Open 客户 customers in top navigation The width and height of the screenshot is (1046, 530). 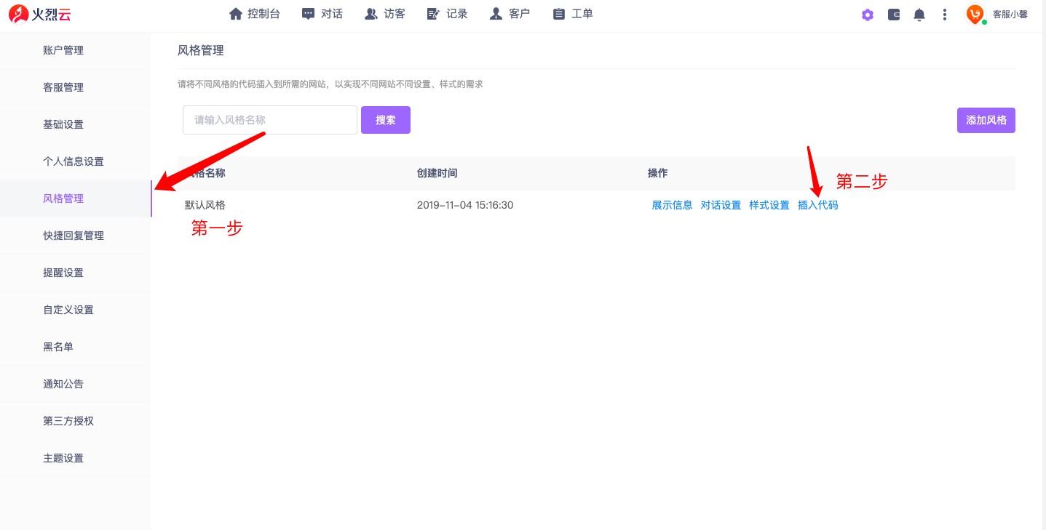pyautogui.click(x=510, y=14)
